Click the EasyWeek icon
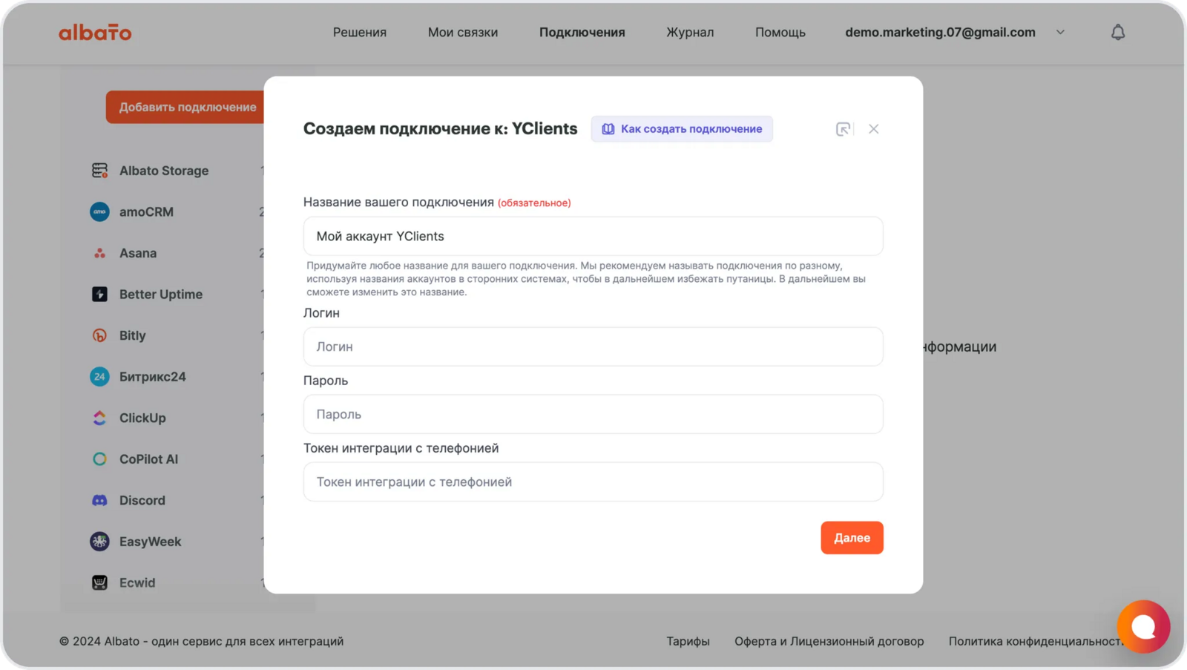This screenshot has height=670, width=1187. (x=99, y=542)
